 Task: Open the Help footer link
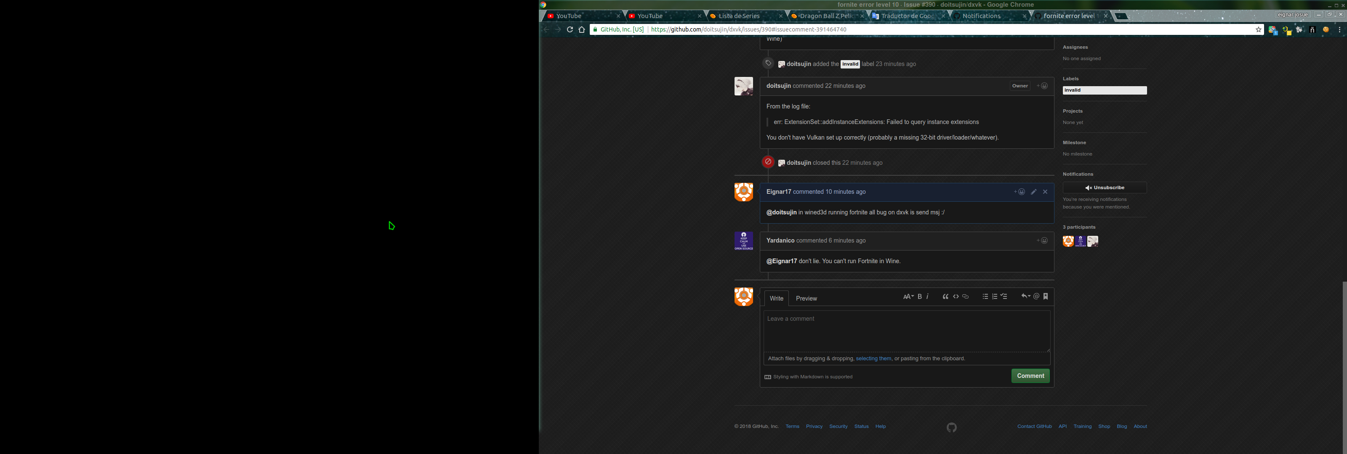(881, 426)
